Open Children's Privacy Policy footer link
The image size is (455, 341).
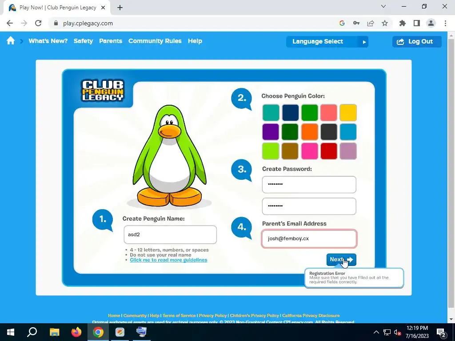(255, 316)
